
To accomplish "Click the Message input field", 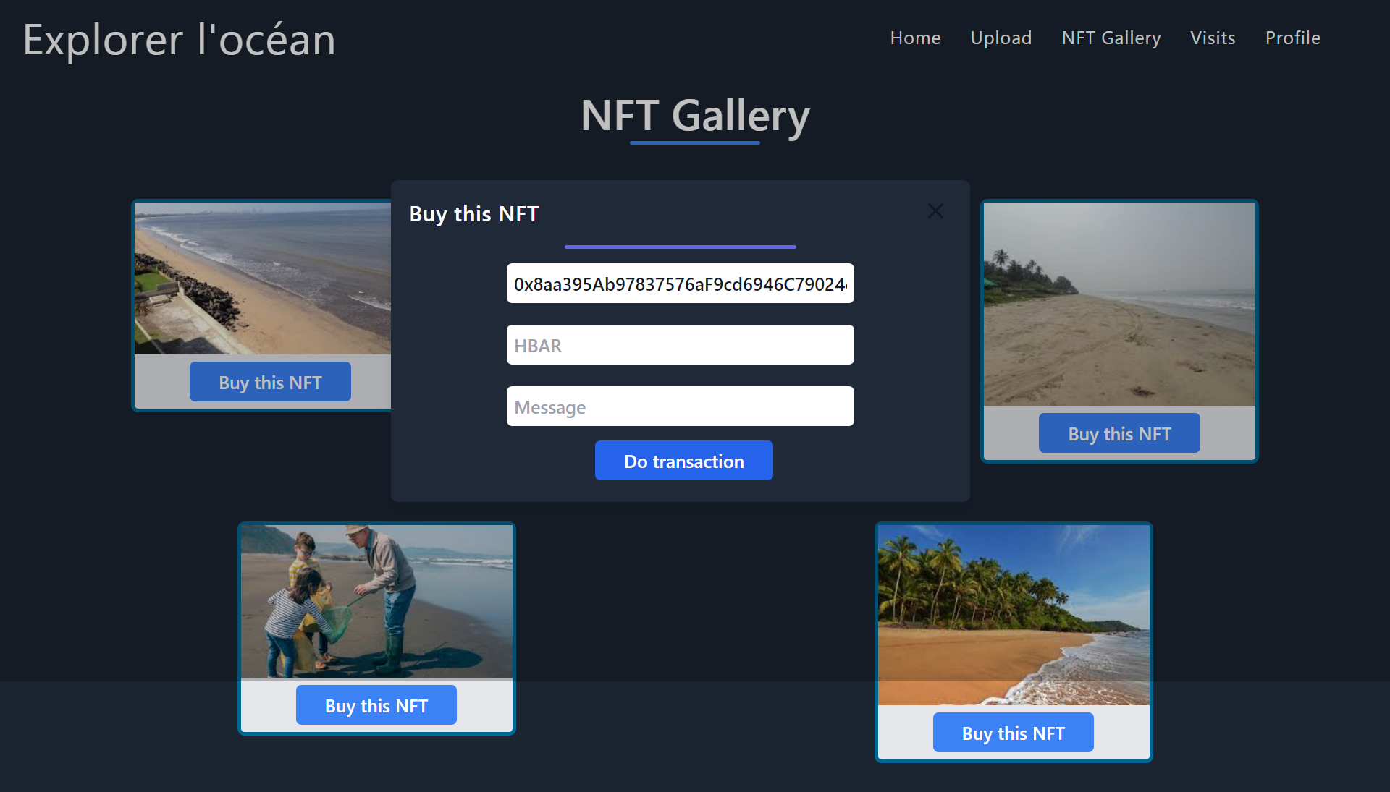I will [680, 406].
